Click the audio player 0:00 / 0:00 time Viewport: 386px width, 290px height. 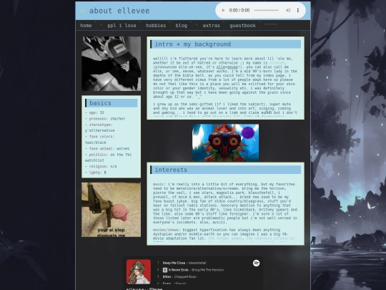click(x=239, y=10)
